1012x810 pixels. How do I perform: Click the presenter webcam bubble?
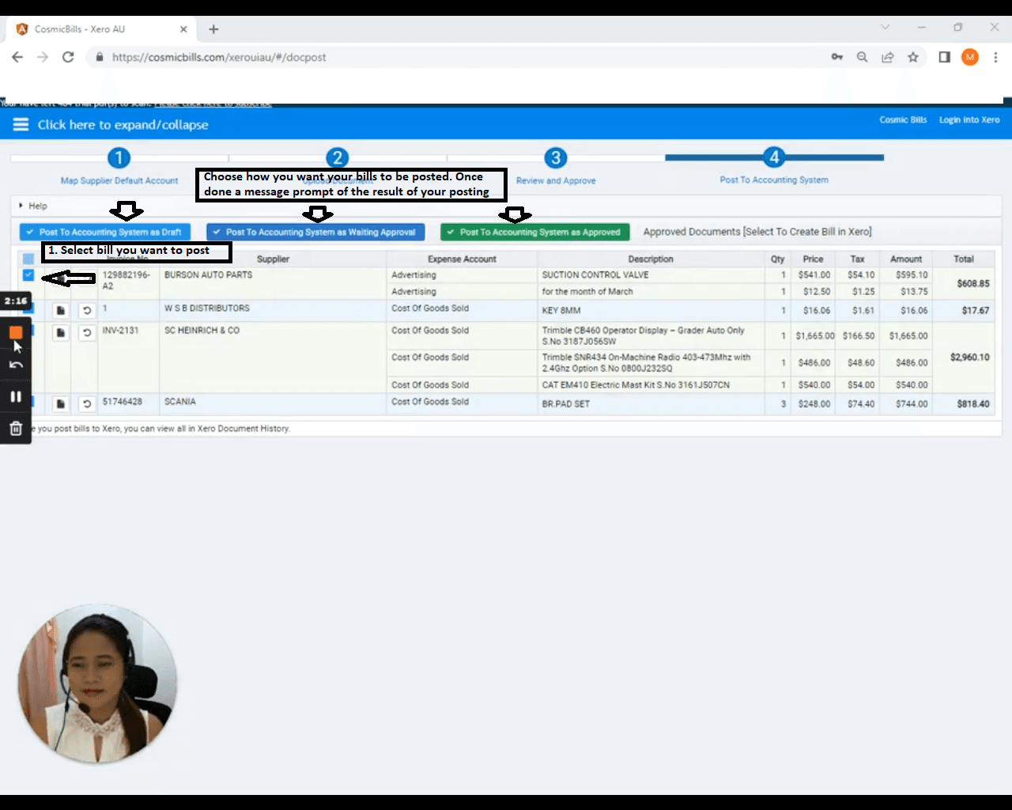(97, 683)
